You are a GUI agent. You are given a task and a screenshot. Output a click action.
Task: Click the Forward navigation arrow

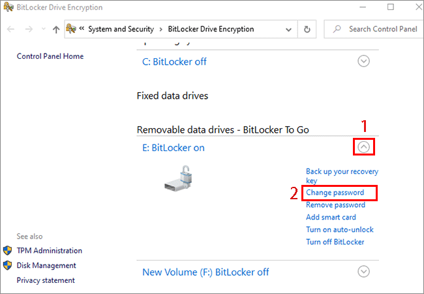[29, 29]
